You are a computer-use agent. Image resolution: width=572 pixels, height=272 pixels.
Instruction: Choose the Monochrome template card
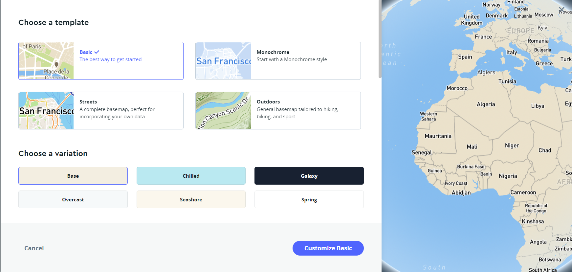pos(278,61)
